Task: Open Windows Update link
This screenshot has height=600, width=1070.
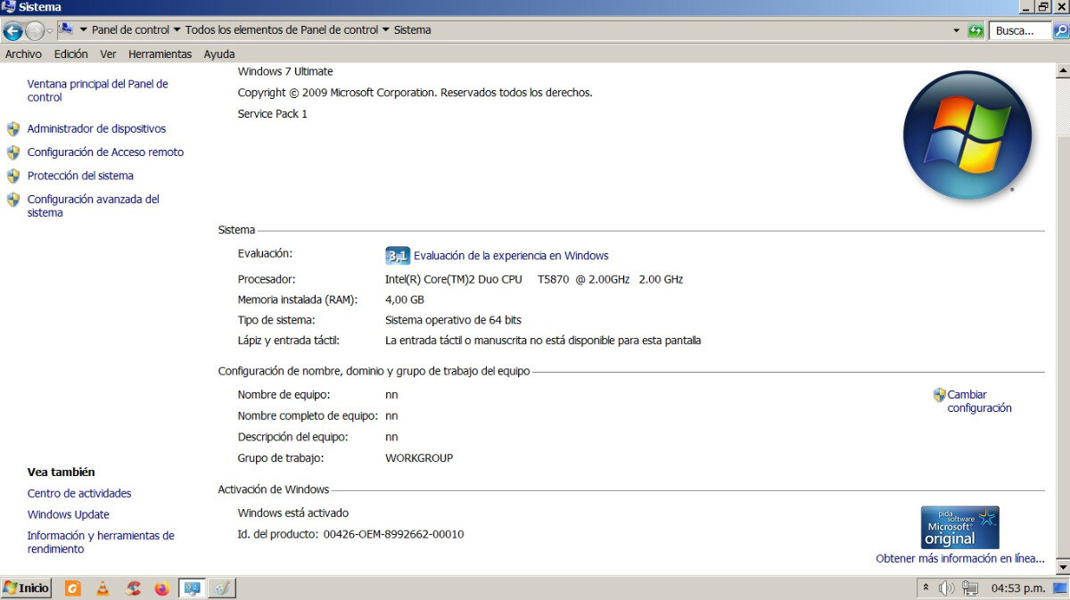Action: (69, 514)
